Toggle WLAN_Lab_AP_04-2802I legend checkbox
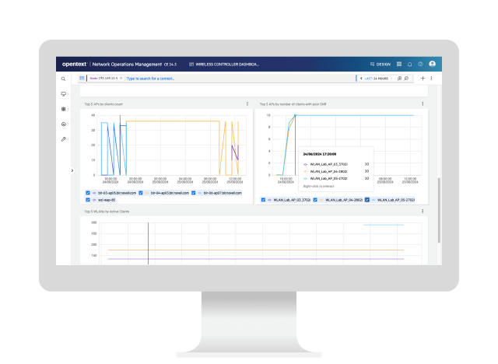The image size is (498, 364). click(x=315, y=200)
